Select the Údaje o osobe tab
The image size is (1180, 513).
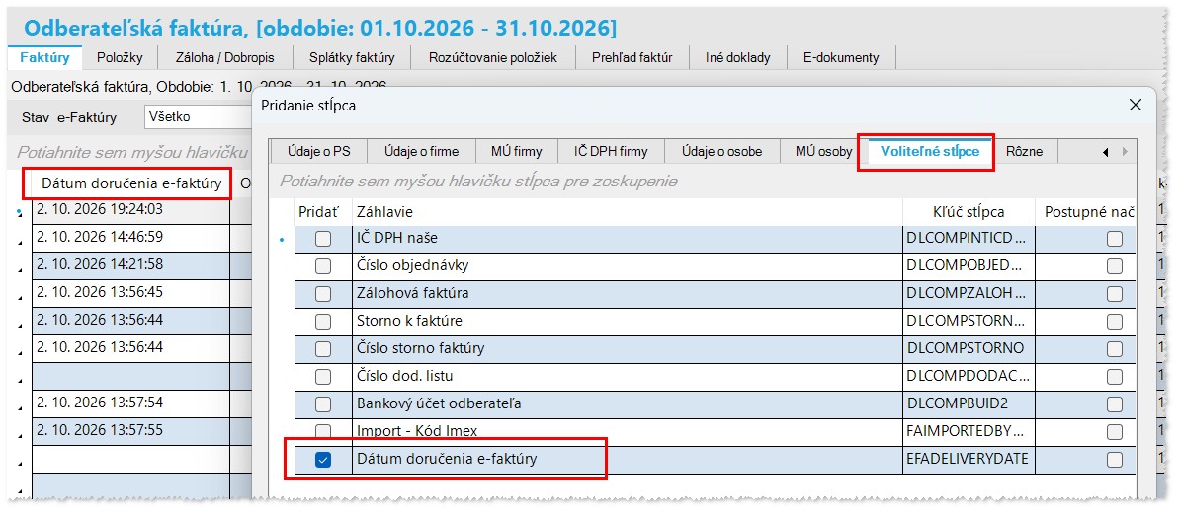click(x=721, y=152)
